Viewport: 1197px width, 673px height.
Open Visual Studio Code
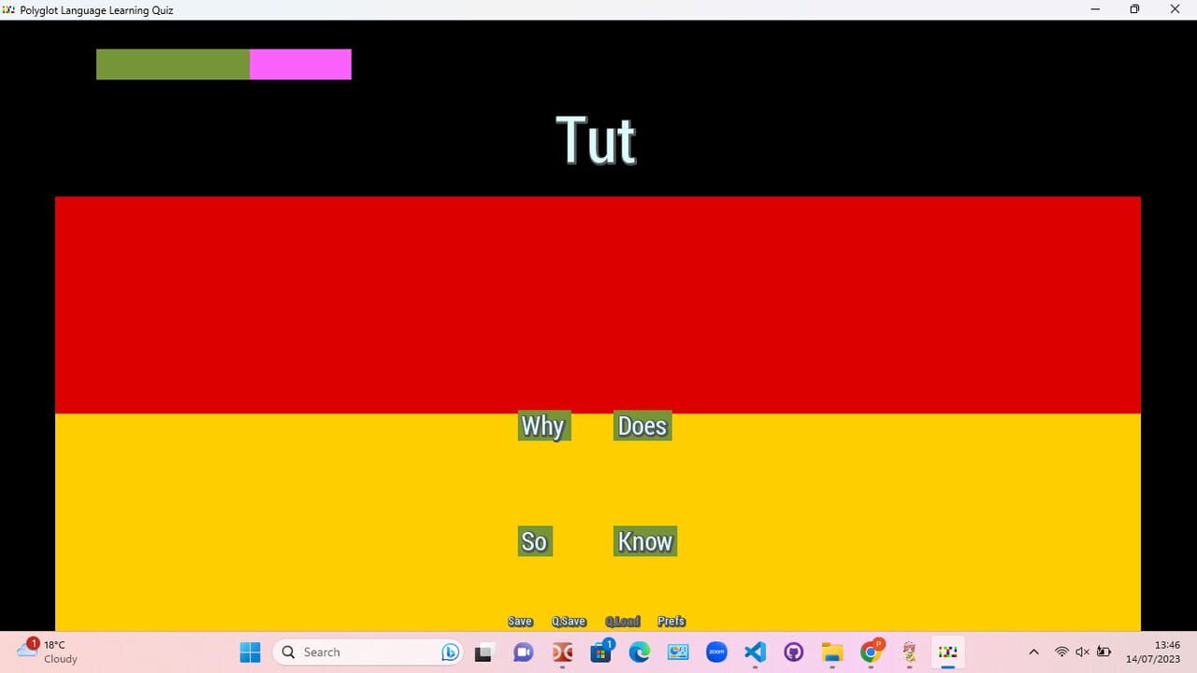pos(755,652)
